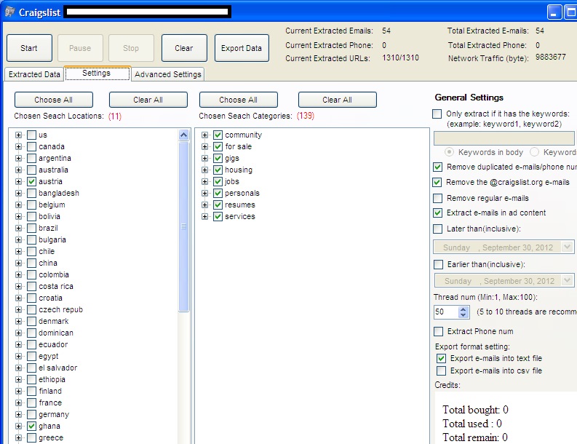Image resolution: width=577 pixels, height=444 pixels.
Task: Toggle 'Export e-mails into text file'
Action: [441, 359]
